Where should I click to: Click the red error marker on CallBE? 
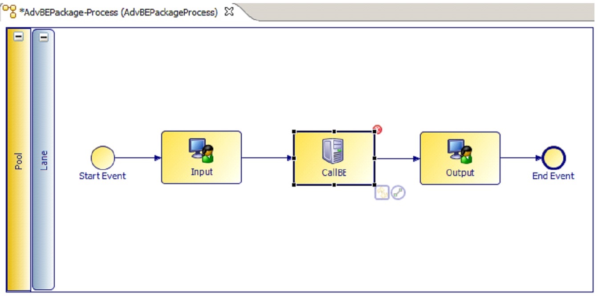tap(378, 129)
